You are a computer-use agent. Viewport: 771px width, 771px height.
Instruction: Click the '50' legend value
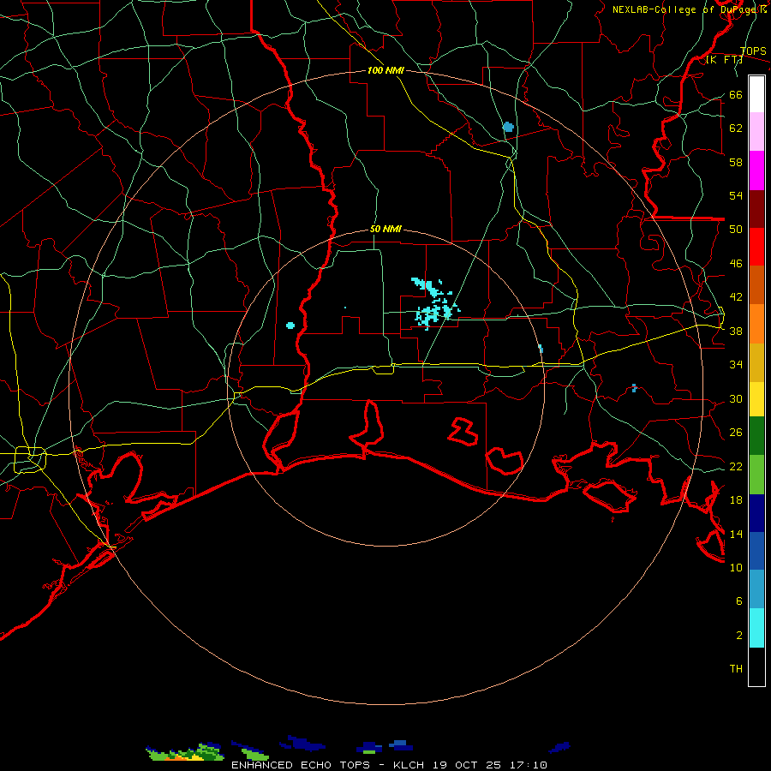(736, 229)
